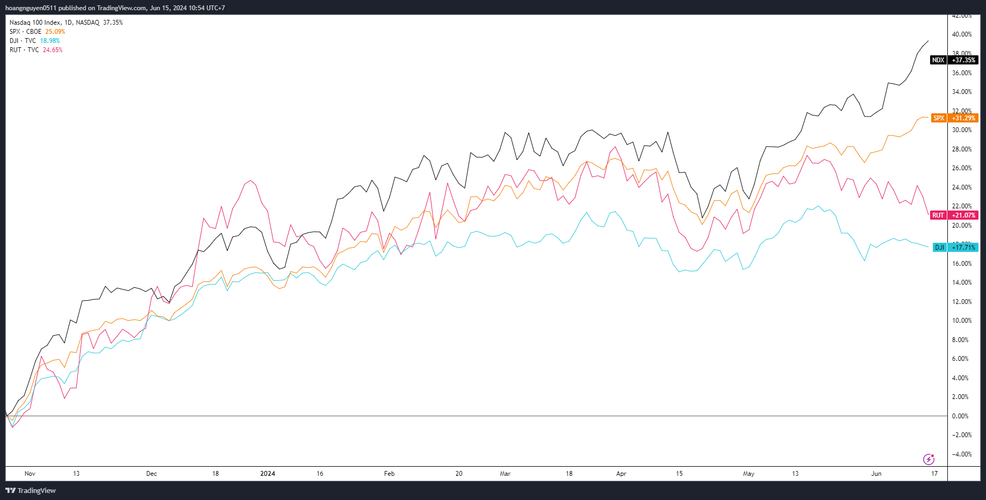Click the Dec label on time axis
This screenshot has width=986, height=500.
152,474
